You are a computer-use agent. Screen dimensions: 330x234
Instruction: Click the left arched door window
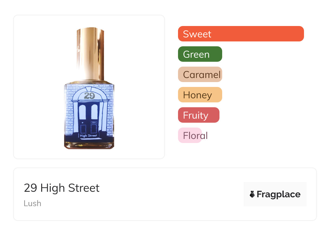82,112
